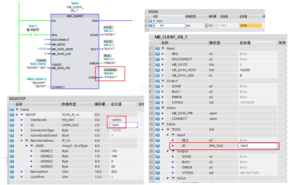The image size is (290, 185).
Task: Collapse the InOut section at row 12
Action: 163,108
